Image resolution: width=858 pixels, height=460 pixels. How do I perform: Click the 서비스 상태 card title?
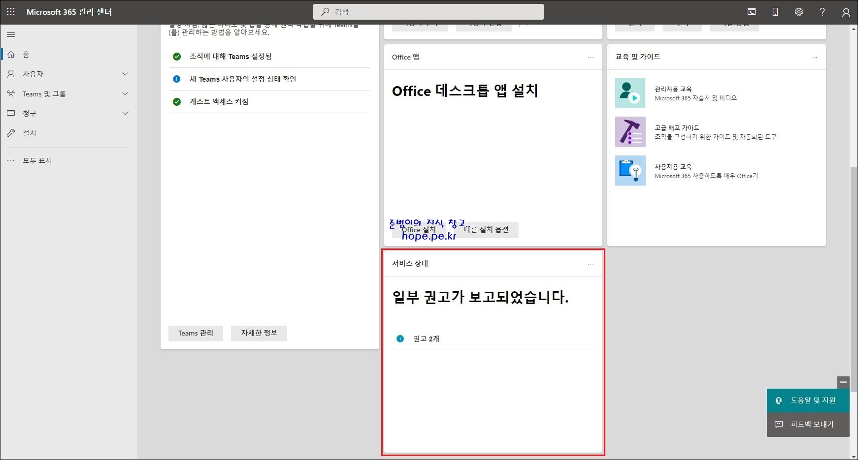pos(410,264)
